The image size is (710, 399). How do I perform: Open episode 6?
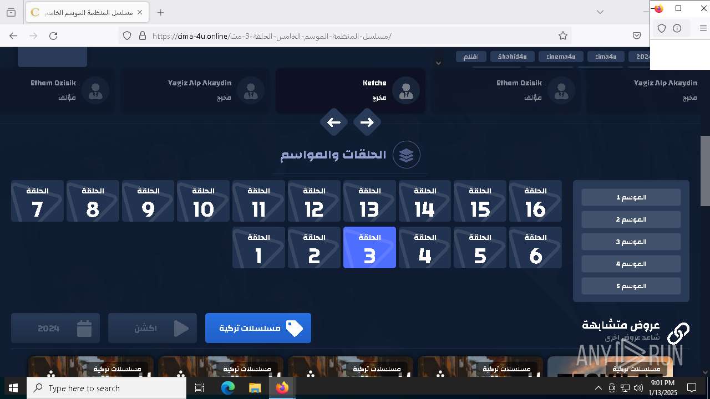[535, 247]
